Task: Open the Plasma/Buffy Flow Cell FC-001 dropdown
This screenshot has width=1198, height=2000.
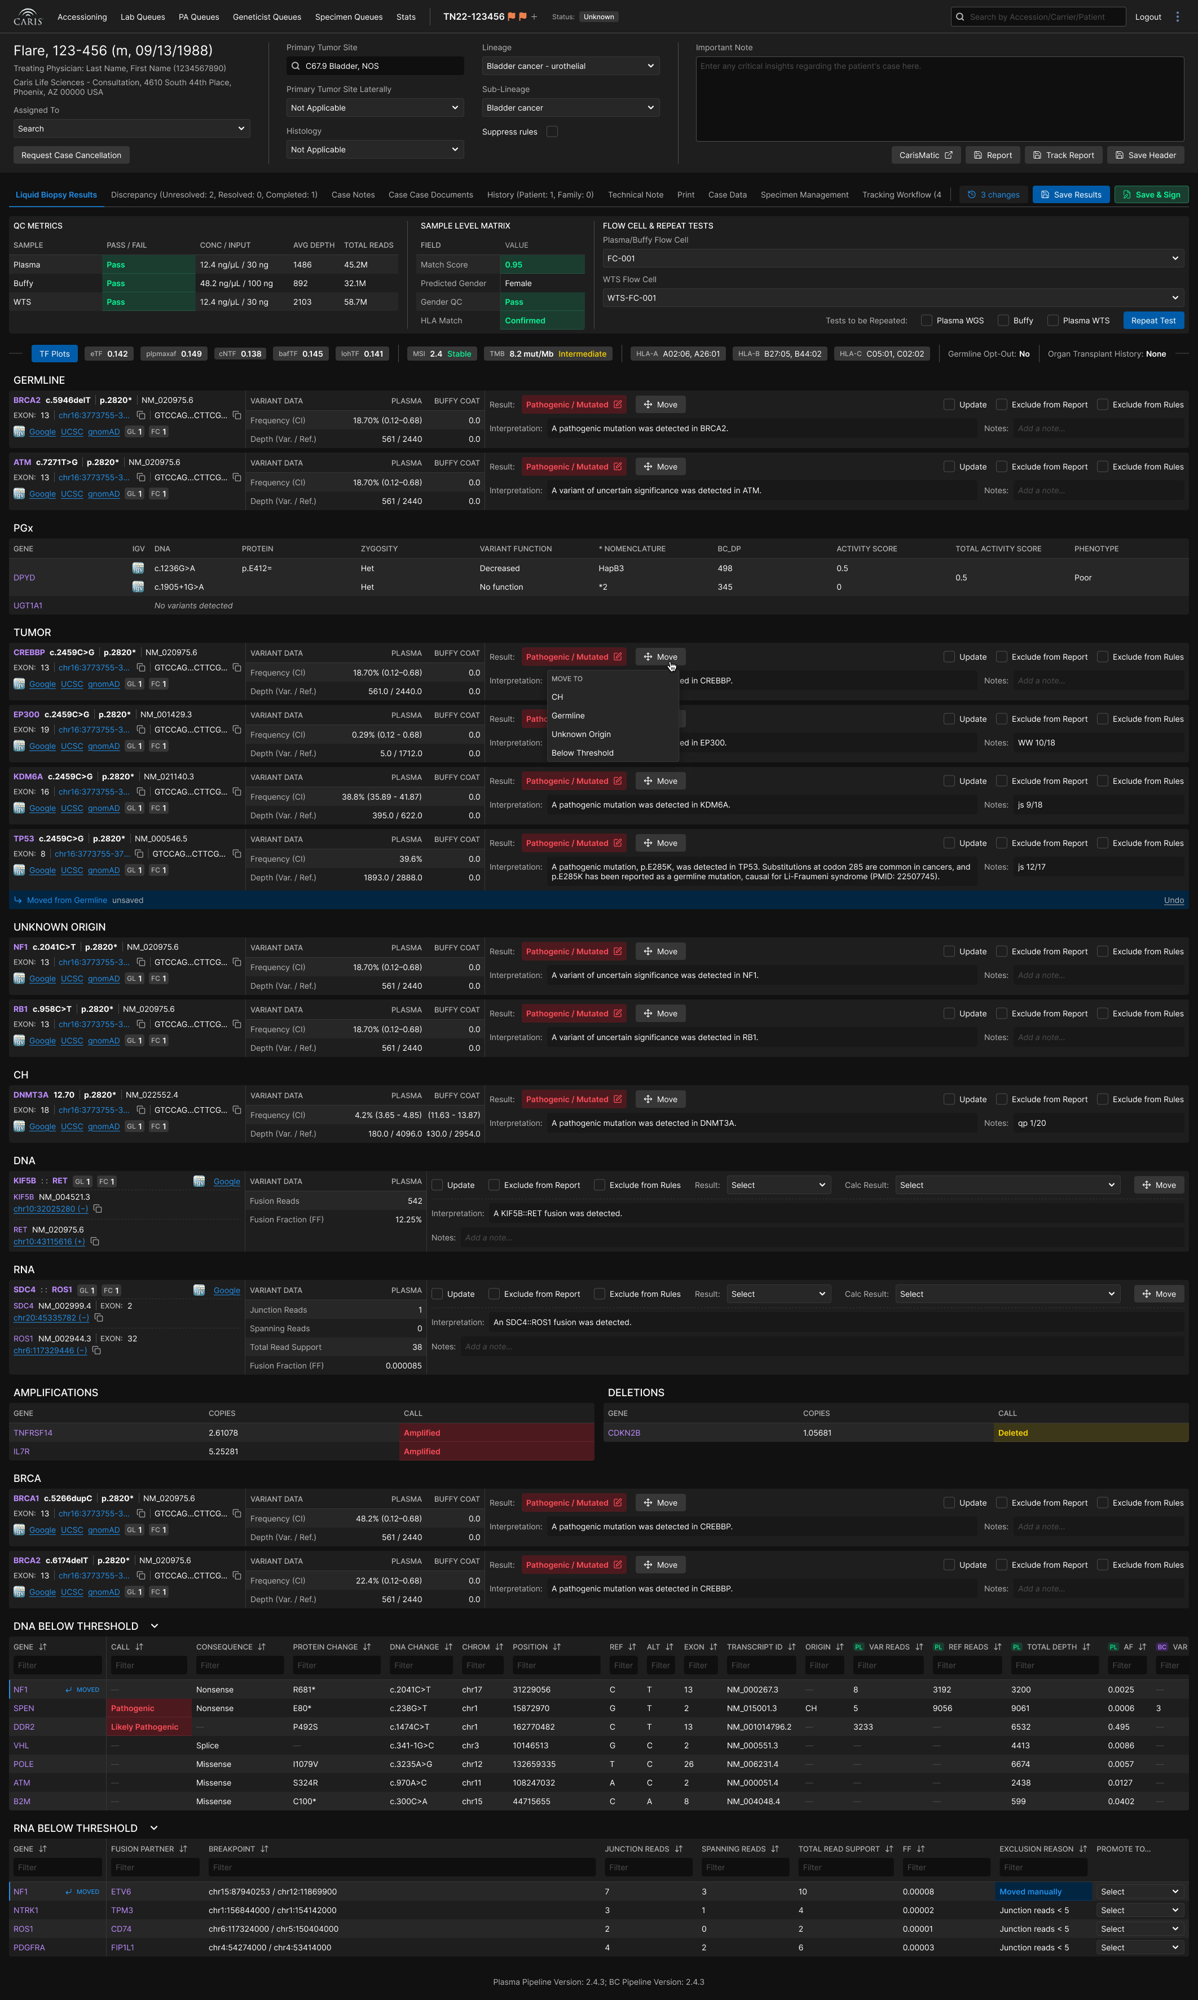Action: pos(893,258)
